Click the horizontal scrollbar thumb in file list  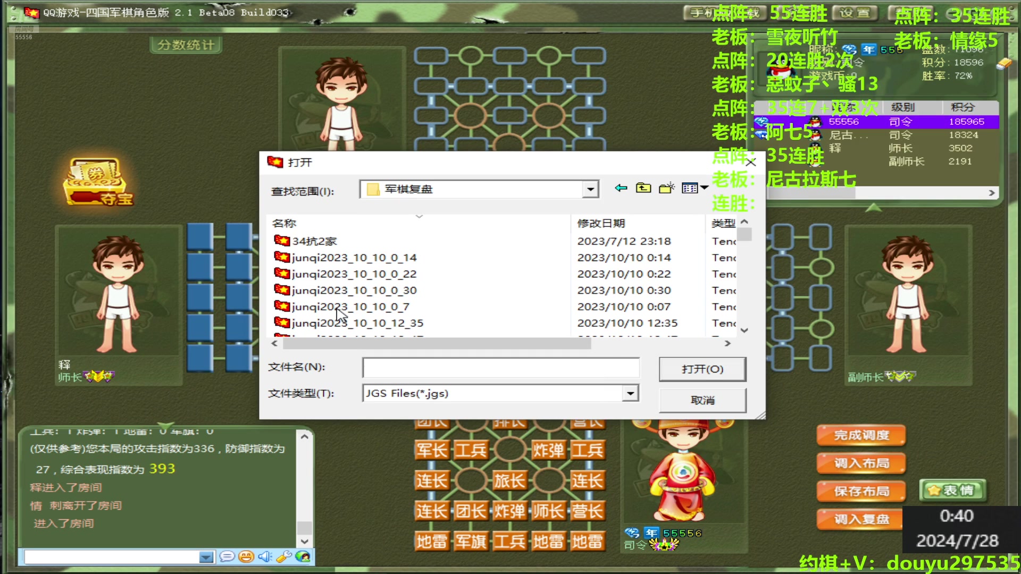(x=437, y=344)
